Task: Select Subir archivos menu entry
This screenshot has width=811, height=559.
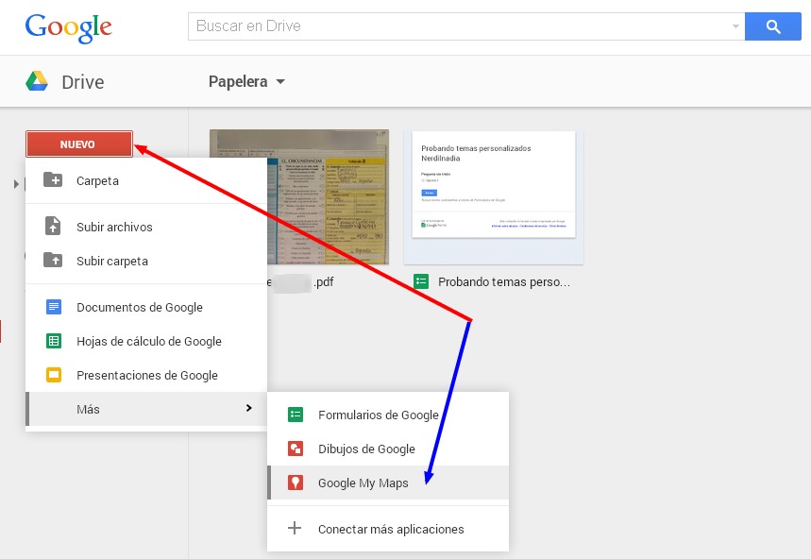Action: pyautogui.click(x=146, y=227)
